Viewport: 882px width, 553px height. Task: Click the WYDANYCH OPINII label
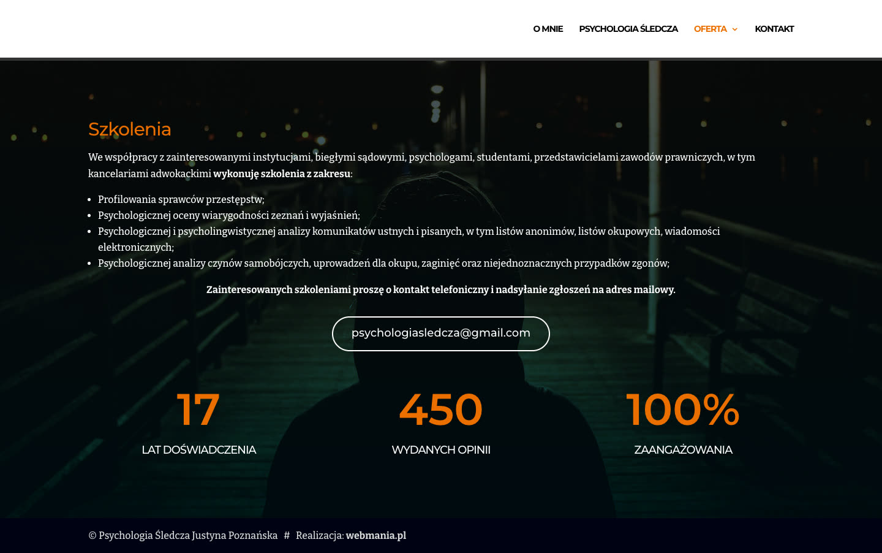coord(441,450)
